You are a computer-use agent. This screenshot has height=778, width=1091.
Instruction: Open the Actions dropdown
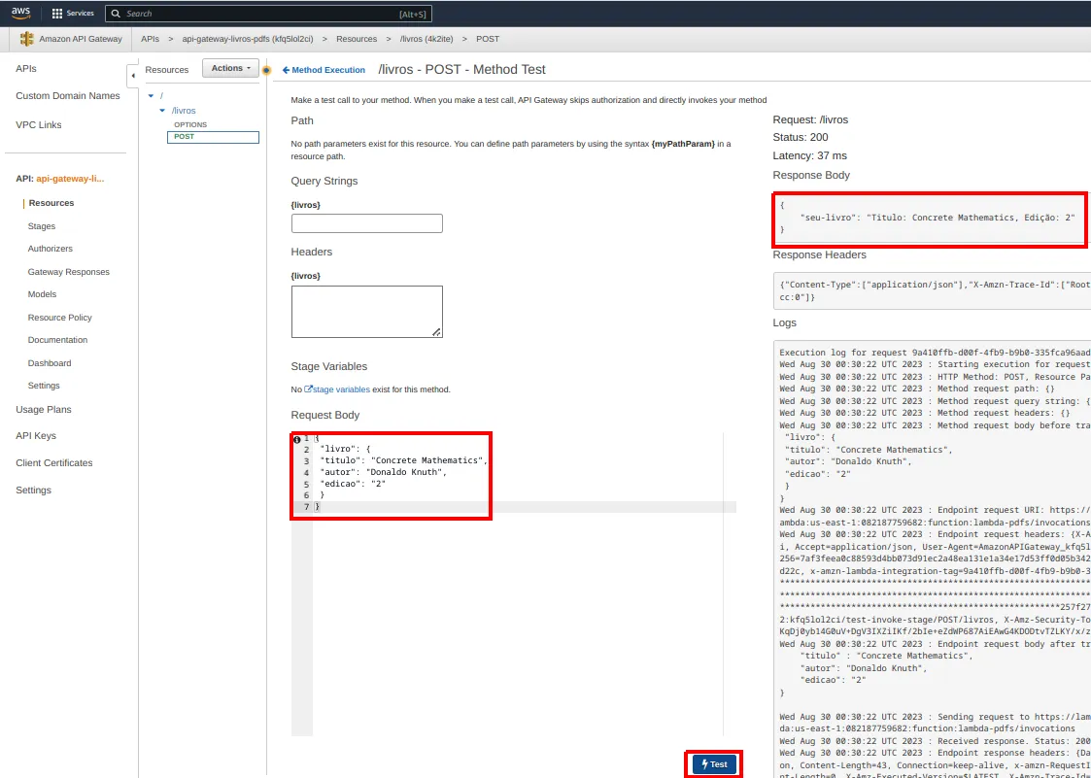tap(230, 68)
